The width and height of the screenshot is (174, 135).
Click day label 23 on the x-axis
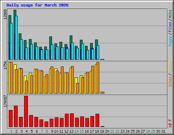122,131
